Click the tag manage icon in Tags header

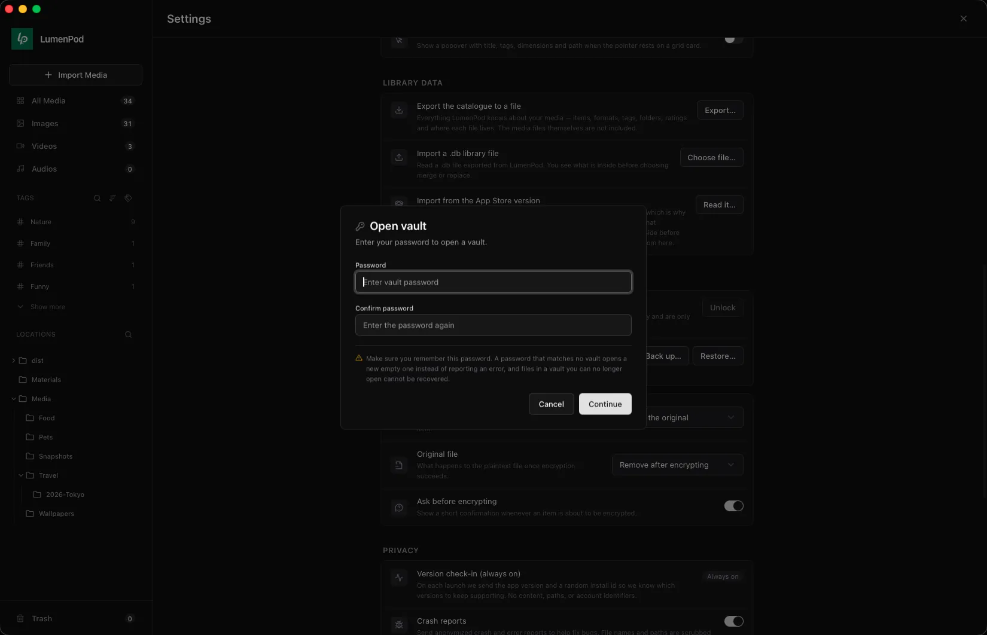(128, 198)
